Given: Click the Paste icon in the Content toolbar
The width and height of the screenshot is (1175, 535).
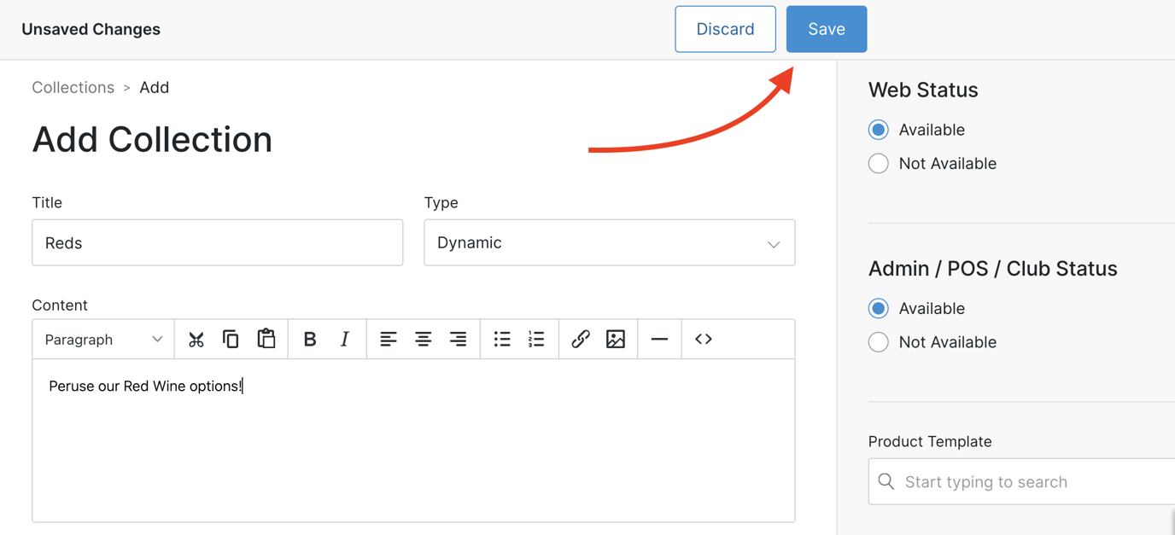Looking at the screenshot, I should point(266,339).
